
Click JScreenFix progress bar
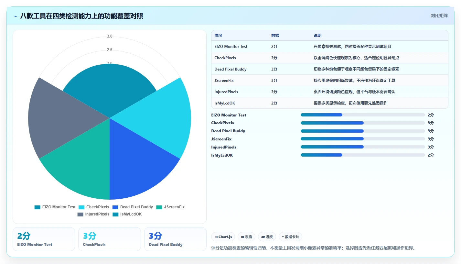pyautogui.click(x=363, y=139)
